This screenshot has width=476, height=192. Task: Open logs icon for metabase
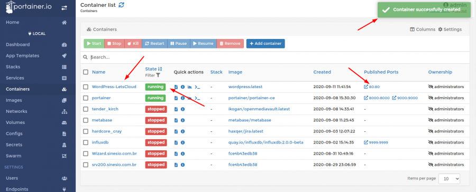(176, 120)
